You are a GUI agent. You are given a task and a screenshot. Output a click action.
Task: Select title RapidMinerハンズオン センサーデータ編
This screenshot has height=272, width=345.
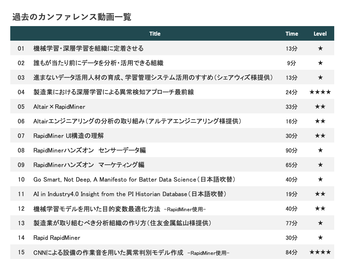[90, 150]
